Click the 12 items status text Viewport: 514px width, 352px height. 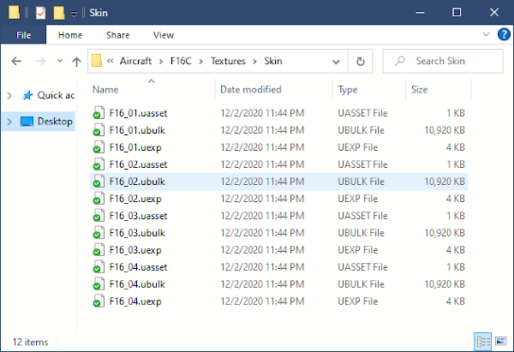[x=30, y=343]
